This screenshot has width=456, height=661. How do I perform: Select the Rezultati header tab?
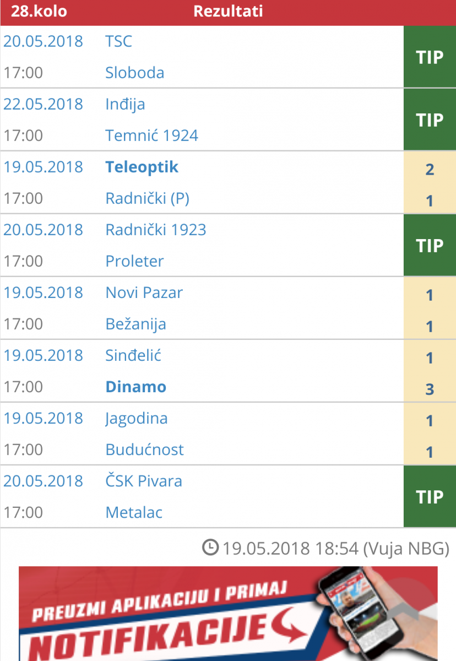(228, 11)
